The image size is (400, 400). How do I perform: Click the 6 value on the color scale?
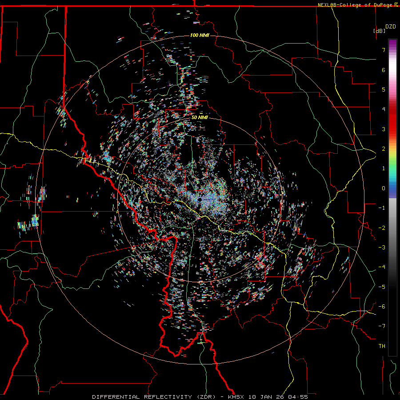tap(384, 70)
